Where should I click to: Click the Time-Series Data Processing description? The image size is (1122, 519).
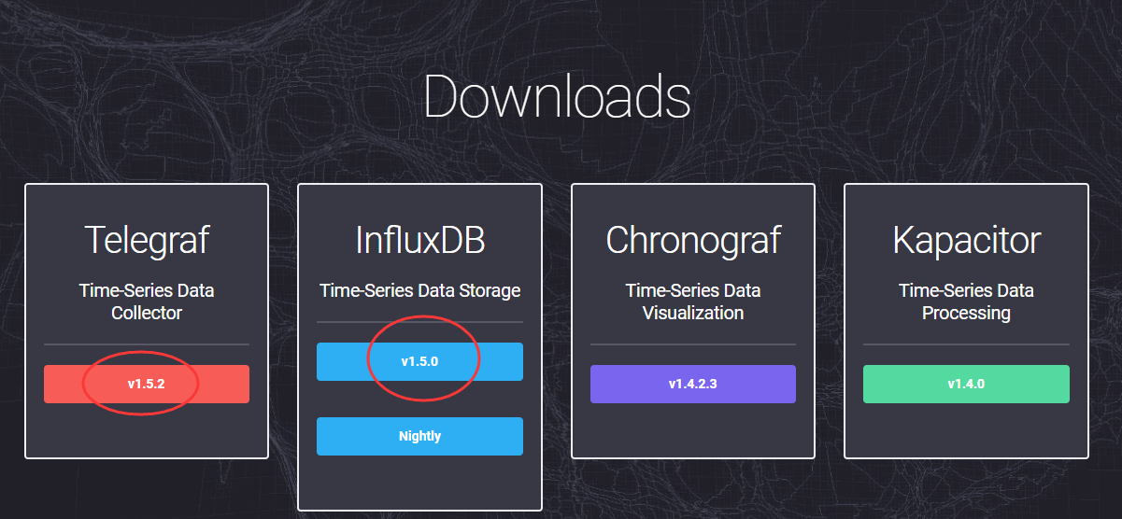coord(966,302)
